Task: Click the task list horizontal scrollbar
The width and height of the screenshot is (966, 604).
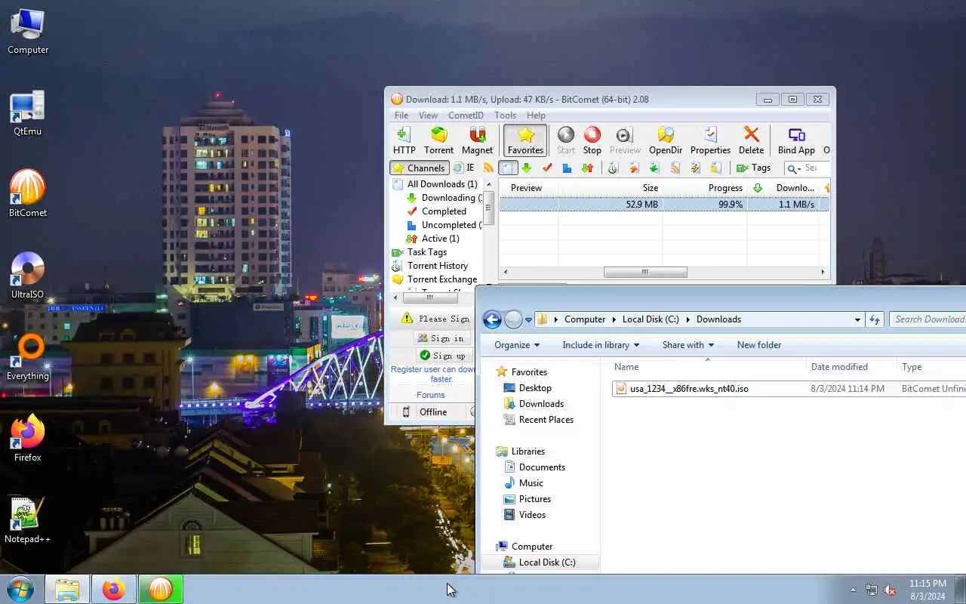Action: point(645,272)
